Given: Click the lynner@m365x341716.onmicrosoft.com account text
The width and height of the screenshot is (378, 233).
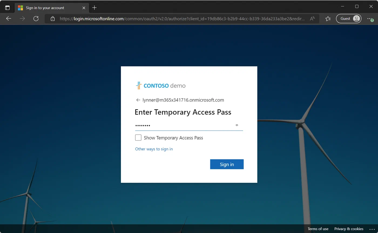Looking at the screenshot, I should click(x=183, y=100).
